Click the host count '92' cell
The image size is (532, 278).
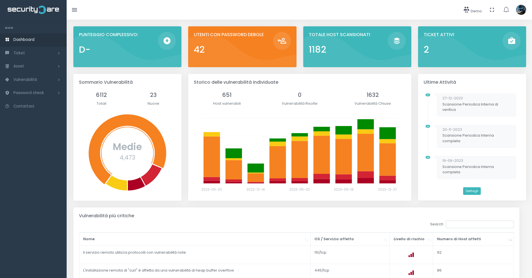(473, 255)
